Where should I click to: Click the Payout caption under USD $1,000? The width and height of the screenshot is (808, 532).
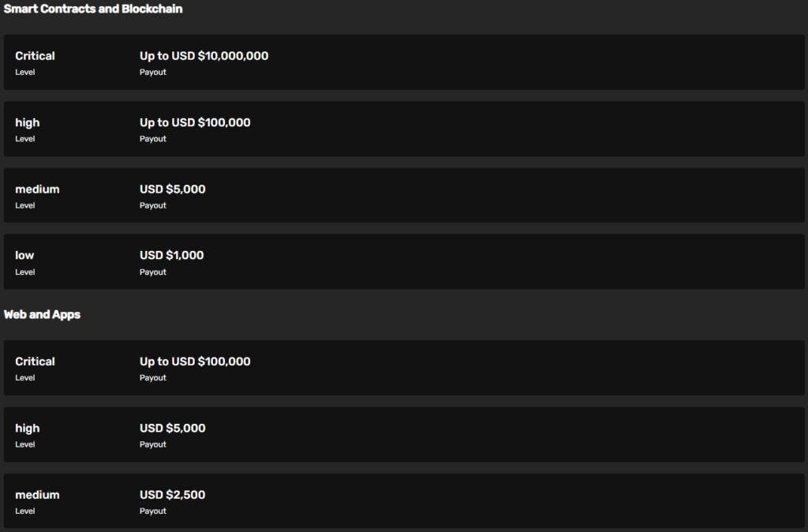153,272
